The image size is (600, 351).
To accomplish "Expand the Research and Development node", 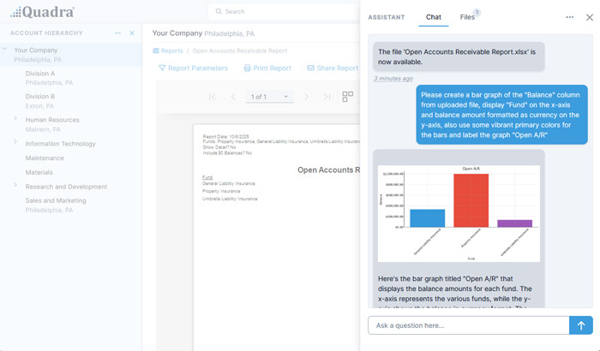I will [x=15, y=185].
